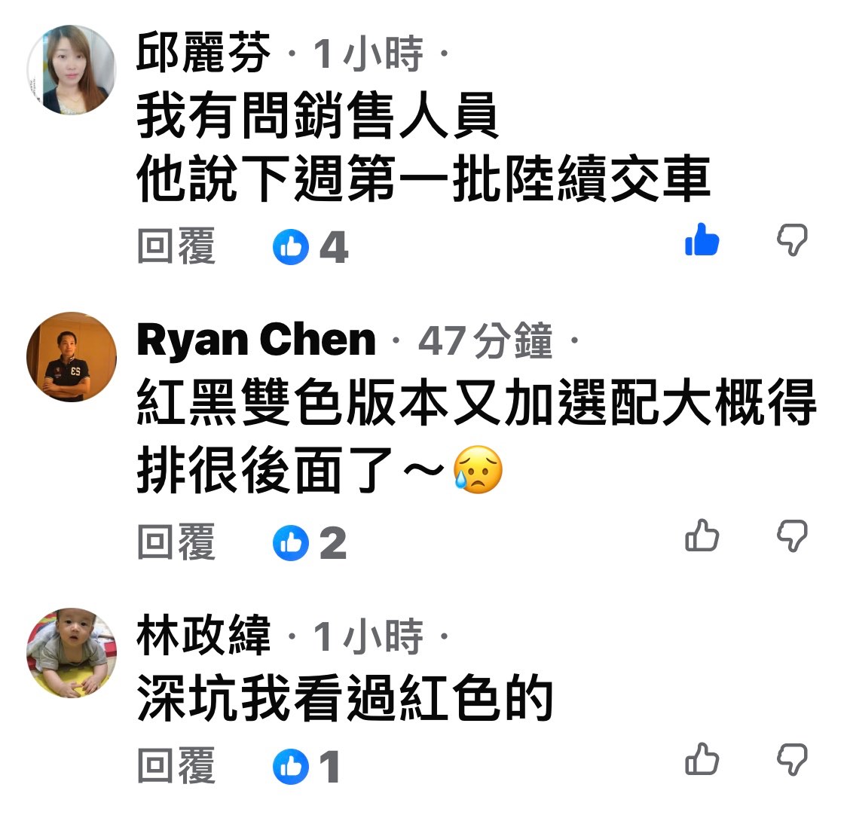Like 林政緯's comment with thumbs-up icon

pyautogui.click(x=702, y=759)
